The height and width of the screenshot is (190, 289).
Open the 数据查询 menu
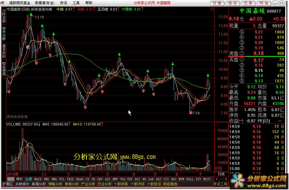point(45,3)
